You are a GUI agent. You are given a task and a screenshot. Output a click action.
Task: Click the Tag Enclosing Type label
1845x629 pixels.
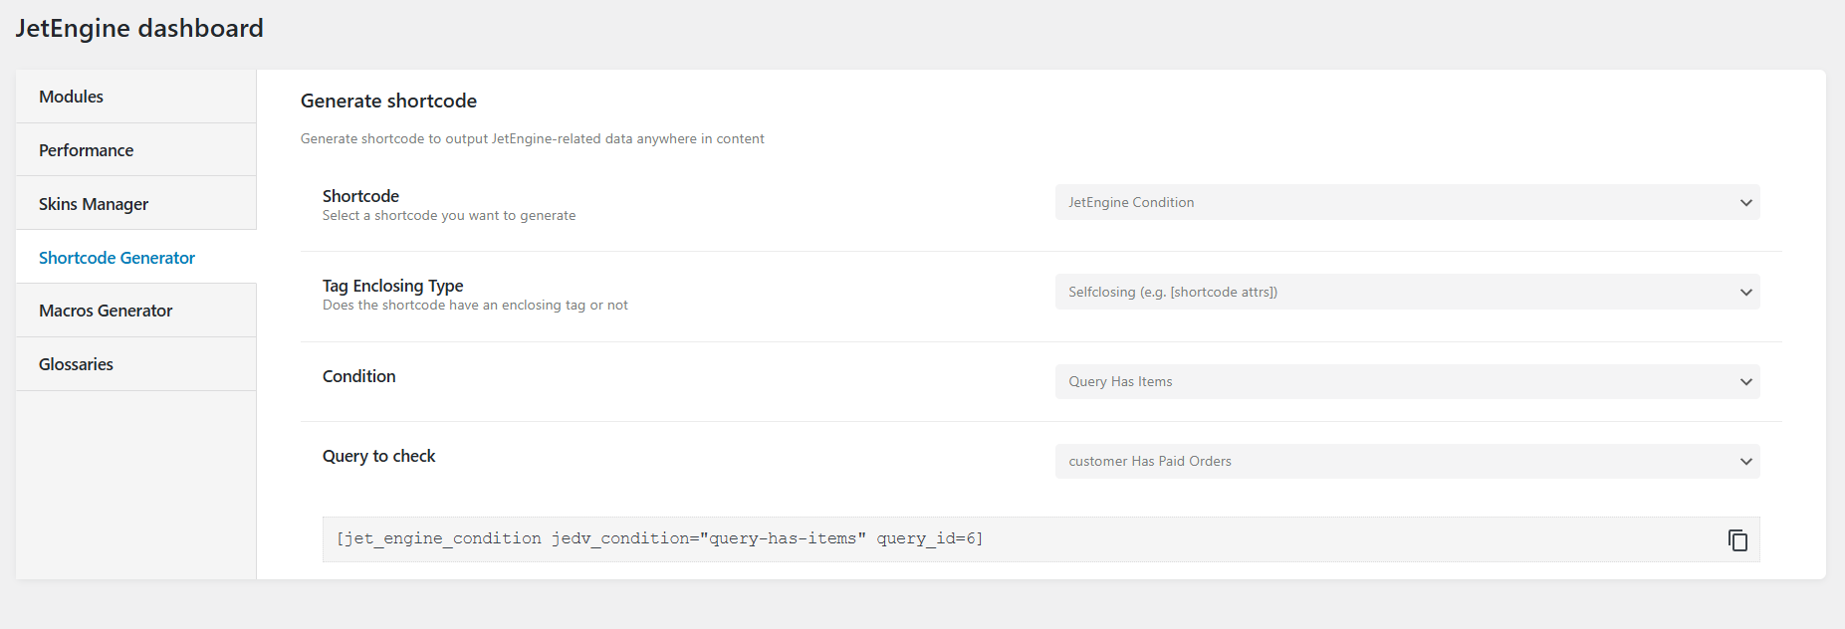pyautogui.click(x=392, y=286)
